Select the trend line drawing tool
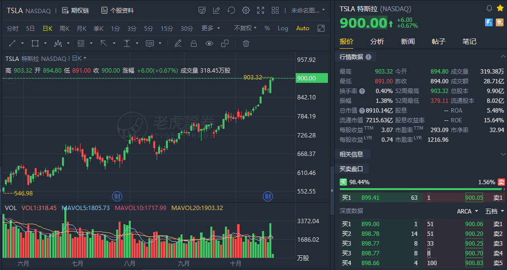Image resolution: width=507 pixels, height=270 pixels. click(12, 43)
